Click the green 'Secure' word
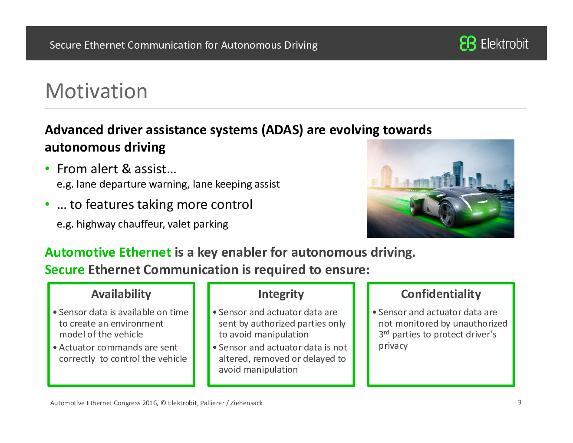 tap(65, 270)
